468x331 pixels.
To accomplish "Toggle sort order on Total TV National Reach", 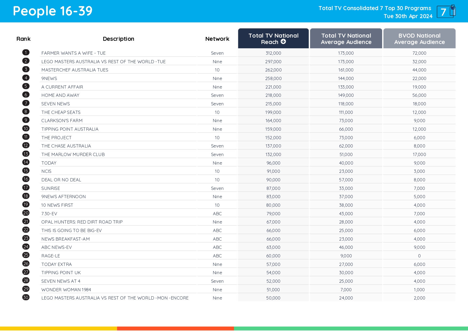I will tap(273, 38).
